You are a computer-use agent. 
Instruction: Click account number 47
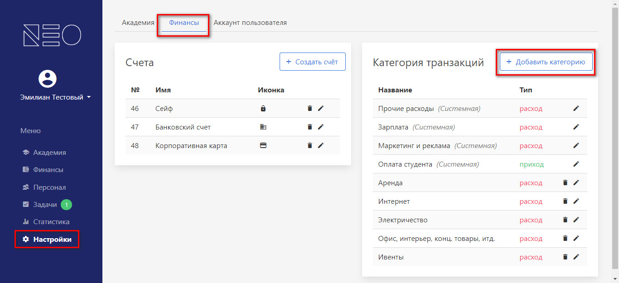tap(135, 127)
